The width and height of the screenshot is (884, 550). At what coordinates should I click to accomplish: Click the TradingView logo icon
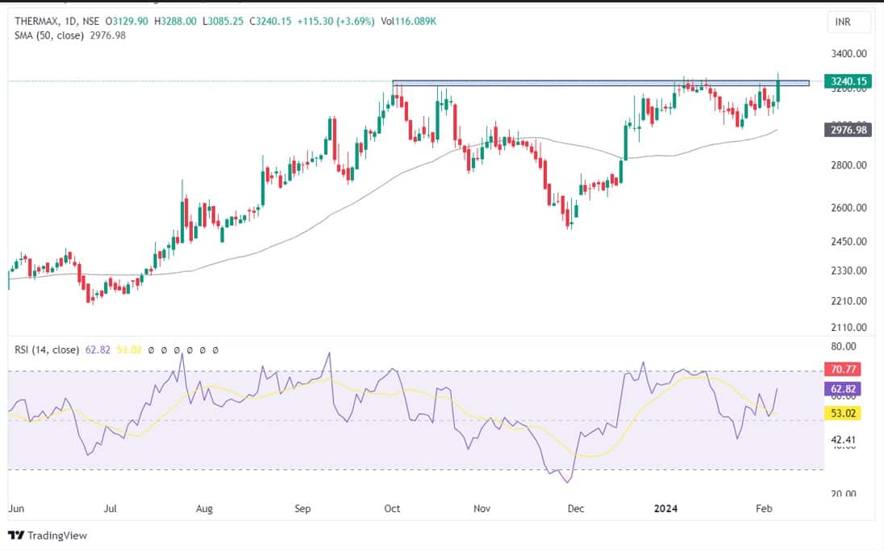tap(15, 536)
